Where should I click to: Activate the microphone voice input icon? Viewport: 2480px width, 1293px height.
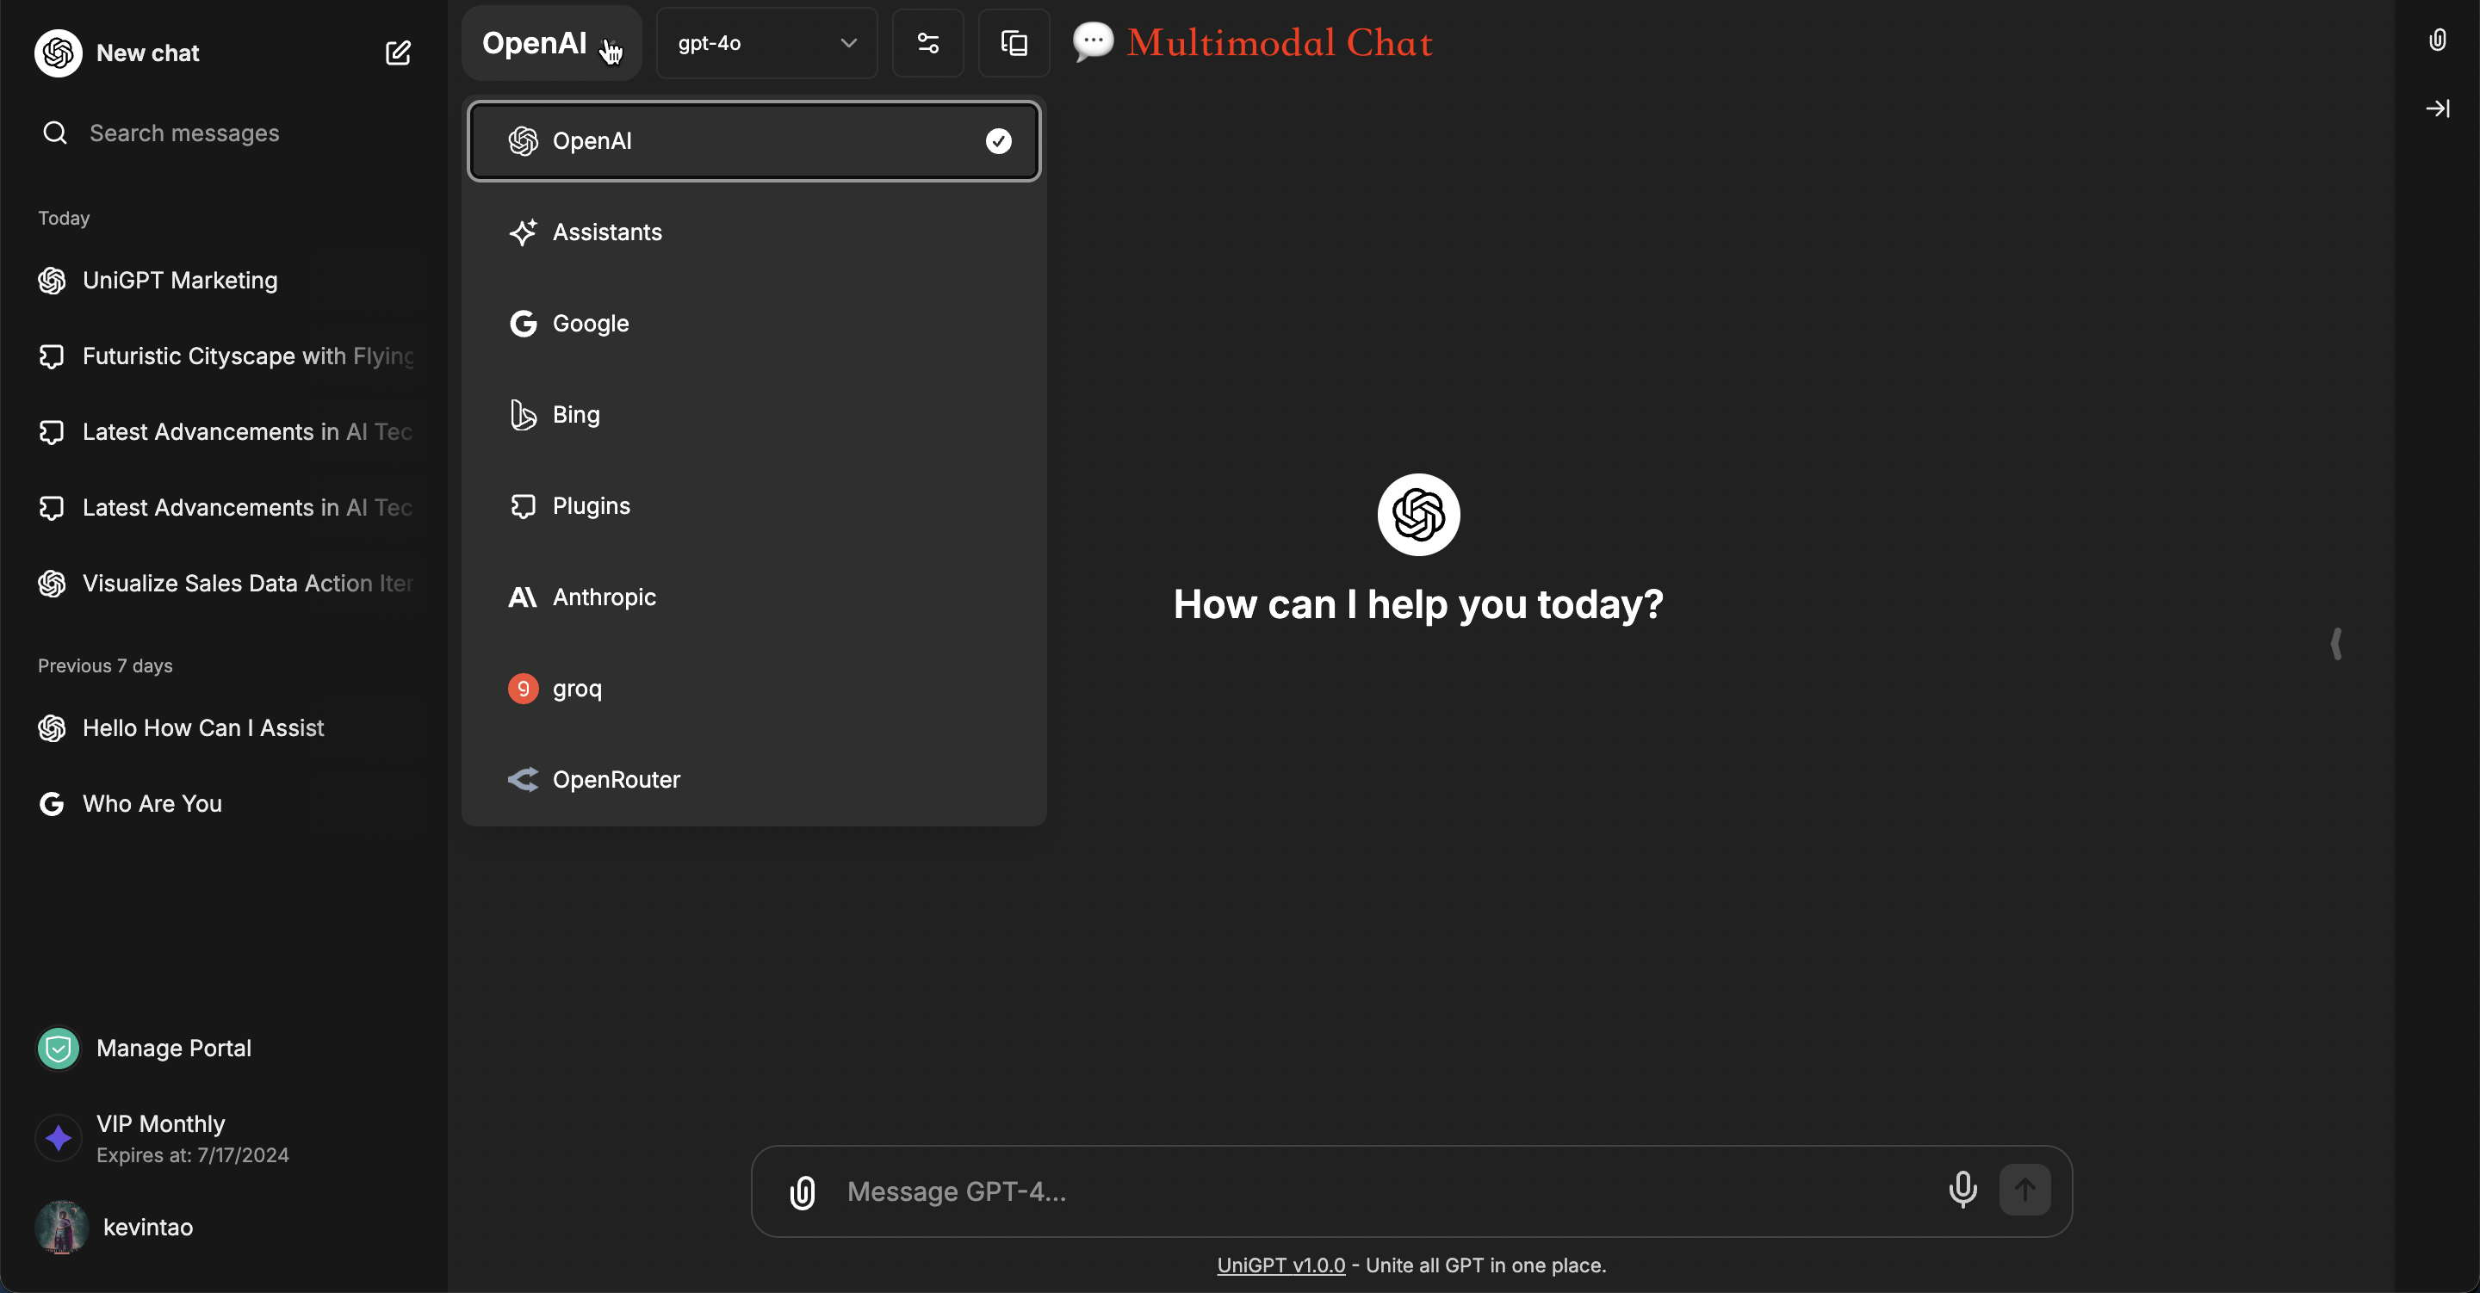point(1962,1190)
